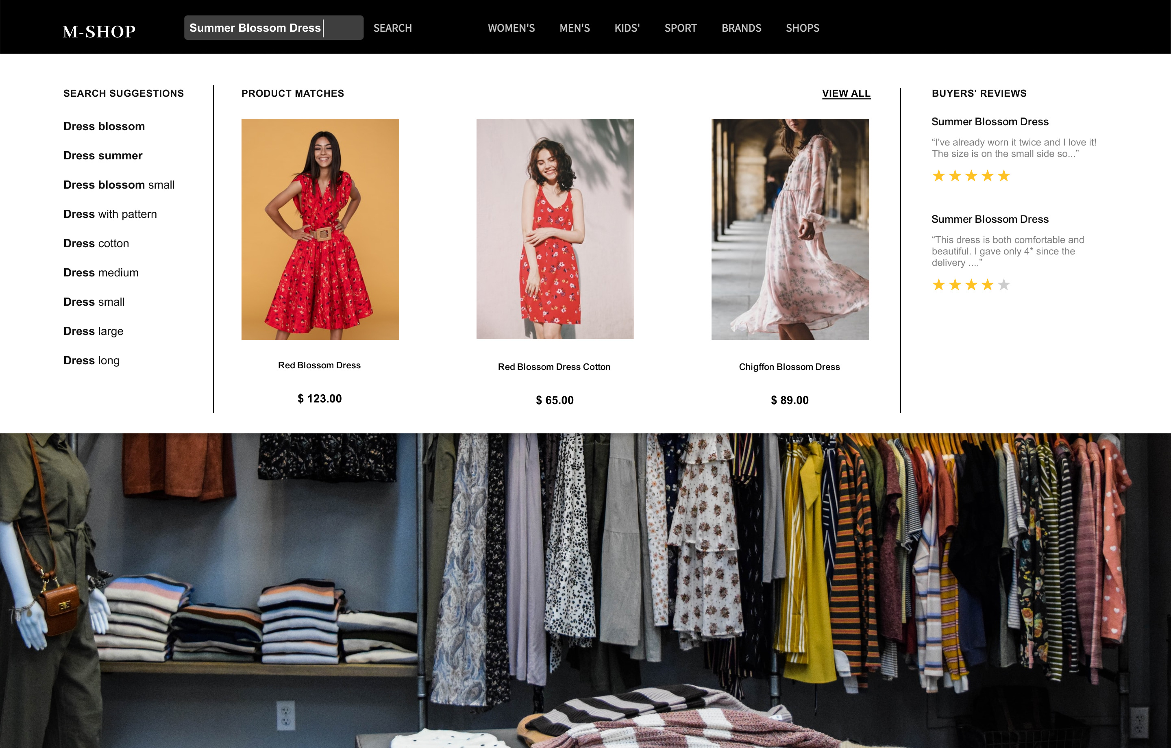
Task: Click the five-star rating of first review
Action: (971, 176)
